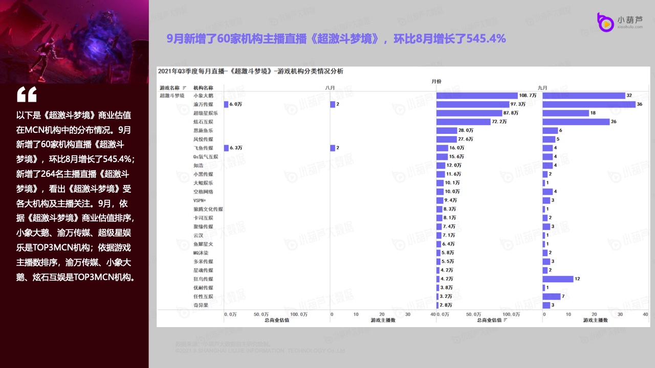Click the 炫石互娱 September streamer count bar
The height and width of the screenshot is (368, 655).
coord(576,122)
